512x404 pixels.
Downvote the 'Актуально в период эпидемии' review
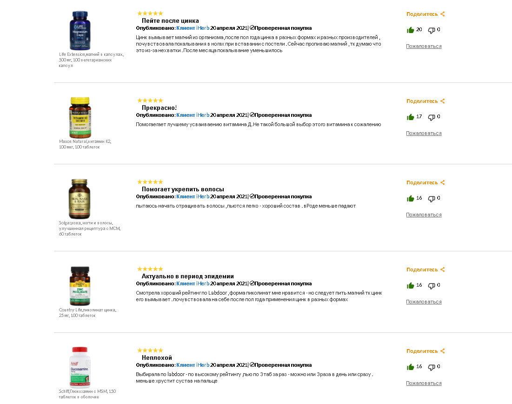(x=432, y=286)
